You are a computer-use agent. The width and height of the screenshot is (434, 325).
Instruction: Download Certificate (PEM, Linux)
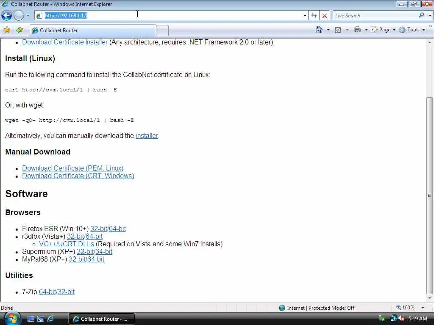[x=73, y=168]
